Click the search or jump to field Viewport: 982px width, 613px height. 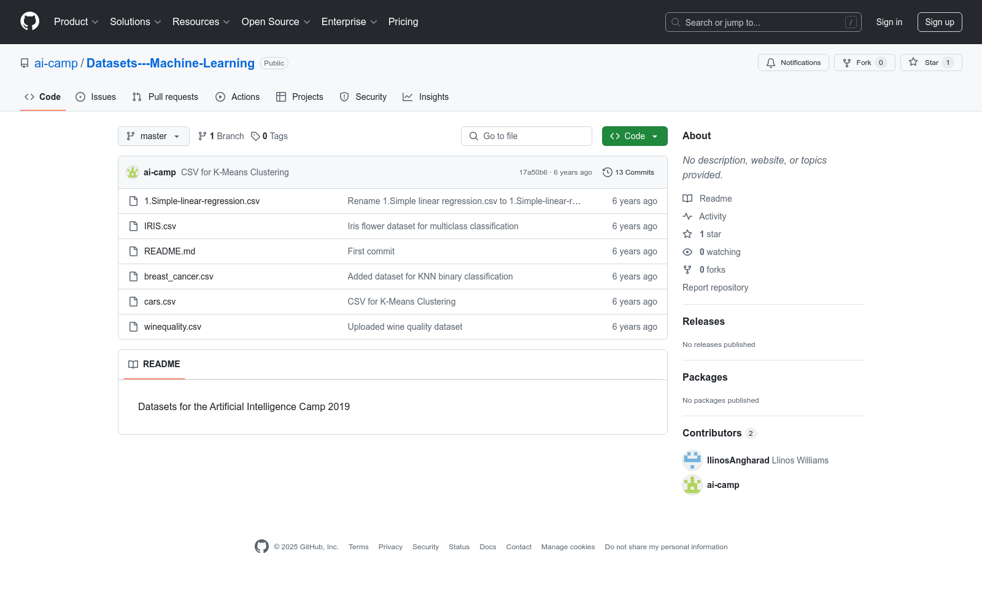tap(764, 22)
